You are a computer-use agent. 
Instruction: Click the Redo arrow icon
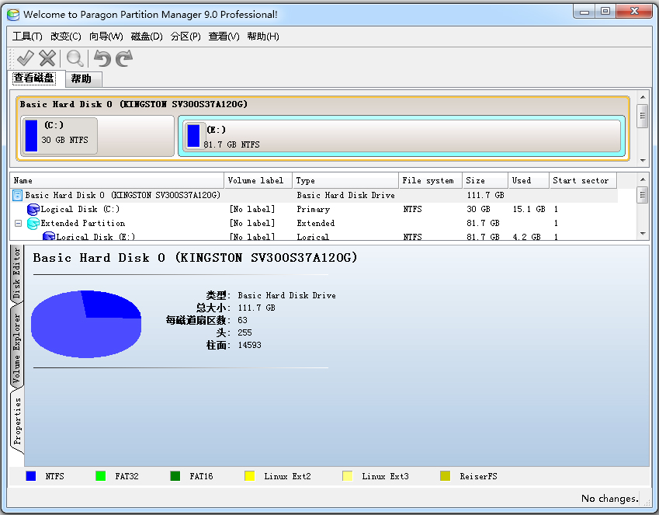point(124,58)
